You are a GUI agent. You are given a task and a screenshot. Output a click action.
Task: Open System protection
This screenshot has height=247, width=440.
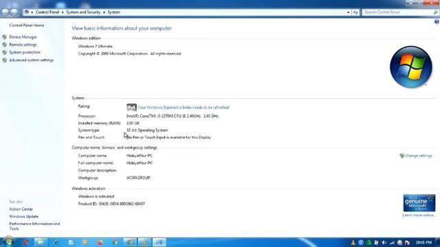click(25, 52)
